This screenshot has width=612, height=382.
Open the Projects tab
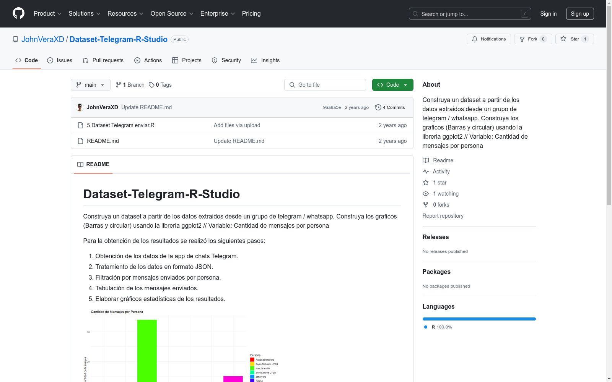(187, 60)
